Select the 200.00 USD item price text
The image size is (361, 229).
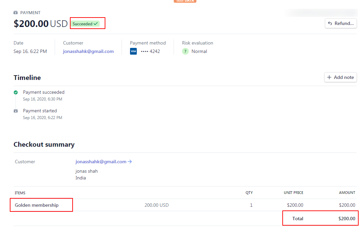157,205
